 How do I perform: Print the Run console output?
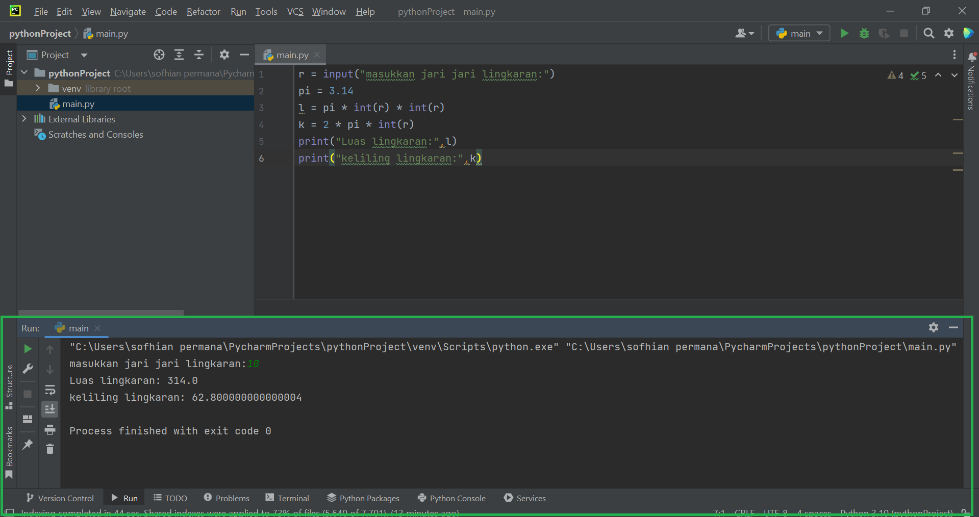50,430
